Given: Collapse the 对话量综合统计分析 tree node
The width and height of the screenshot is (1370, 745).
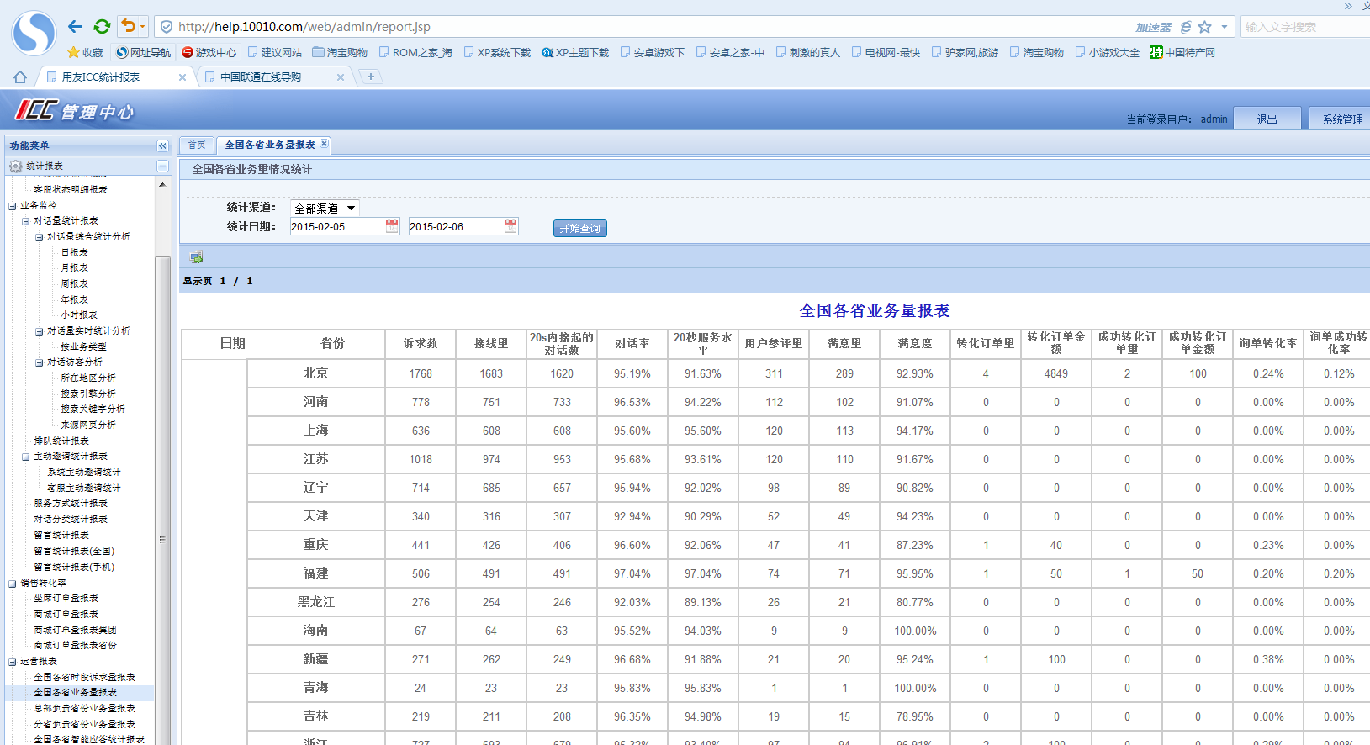Looking at the screenshot, I should (40, 237).
